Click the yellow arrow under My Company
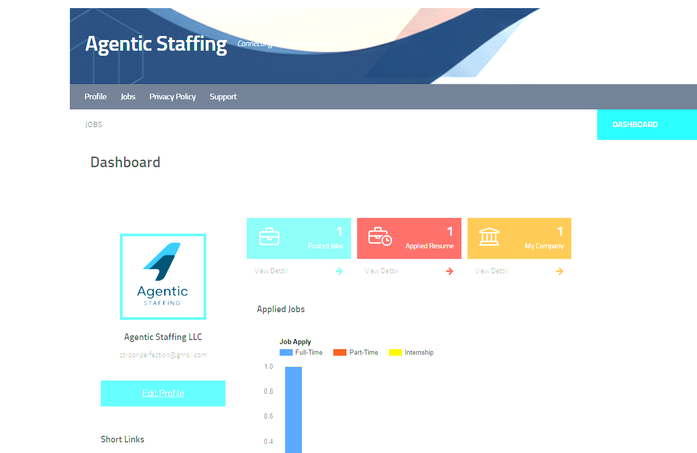Image resolution: width=697 pixels, height=453 pixels. pyautogui.click(x=559, y=272)
